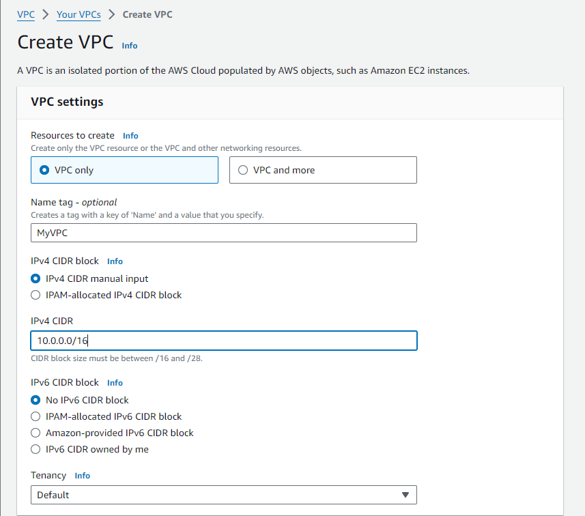Select No IPv6 CIDR block

tap(35, 400)
